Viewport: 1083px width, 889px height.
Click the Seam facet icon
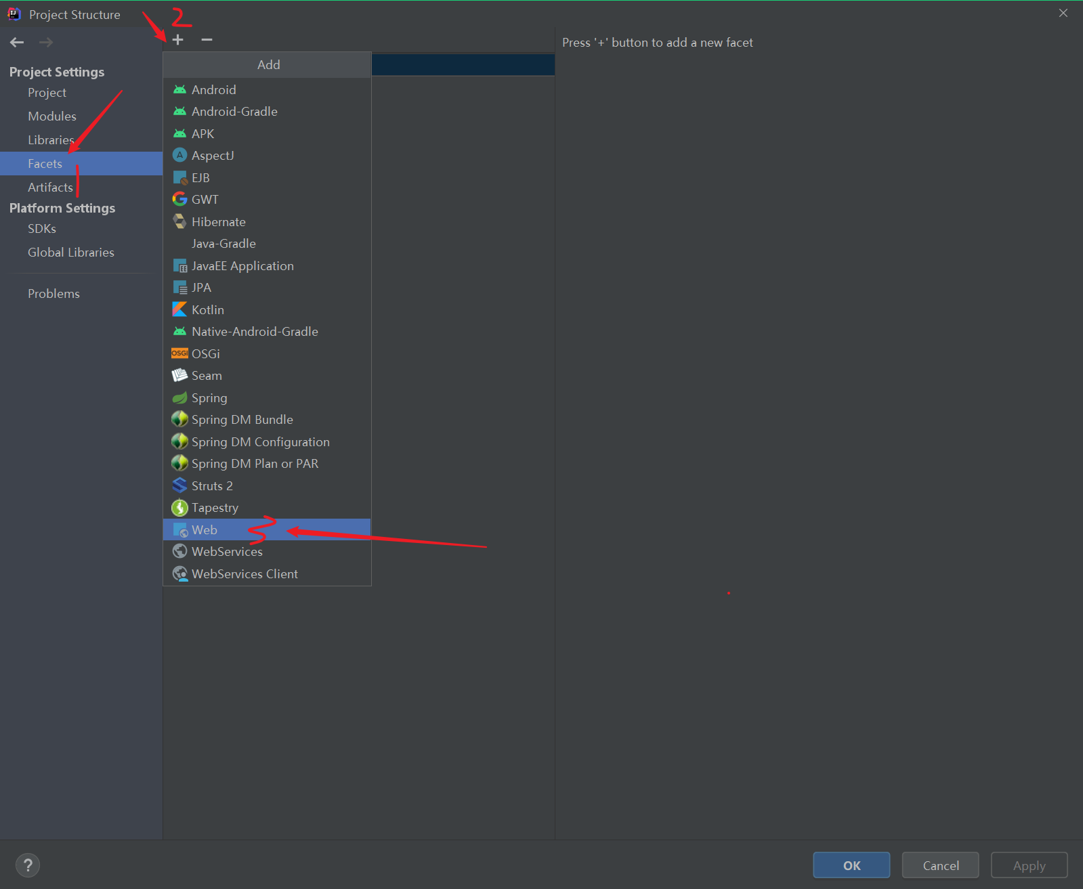pyautogui.click(x=179, y=375)
